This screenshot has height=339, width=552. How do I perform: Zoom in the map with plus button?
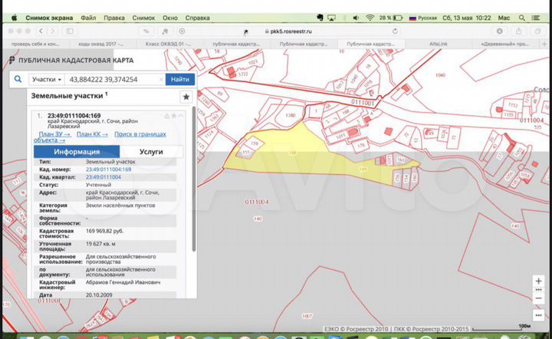pos(537,281)
